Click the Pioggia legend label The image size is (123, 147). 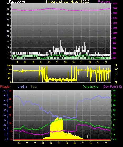tap(5, 87)
